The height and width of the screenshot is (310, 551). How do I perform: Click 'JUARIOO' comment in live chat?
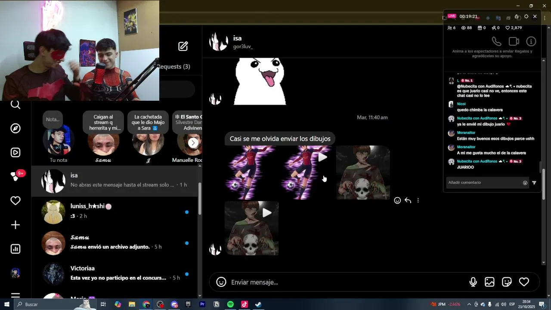click(x=465, y=167)
